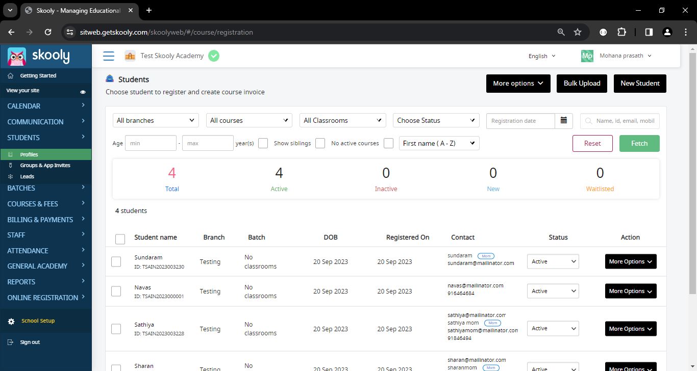Image resolution: width=697 pixels, height=371 pixels.
Task: Click the page vertical scrollbar
Action: (x=692, y=173)
